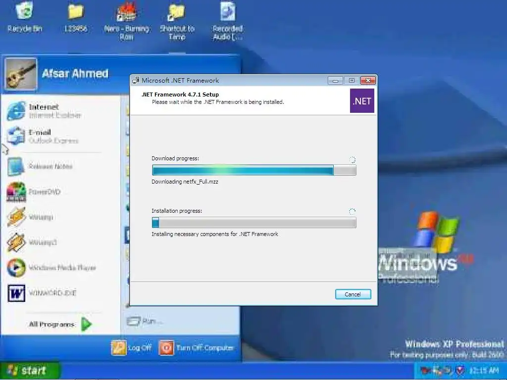Click Turn Off Computer button
This screenshot has width=507, height=380.
(196, 348)
